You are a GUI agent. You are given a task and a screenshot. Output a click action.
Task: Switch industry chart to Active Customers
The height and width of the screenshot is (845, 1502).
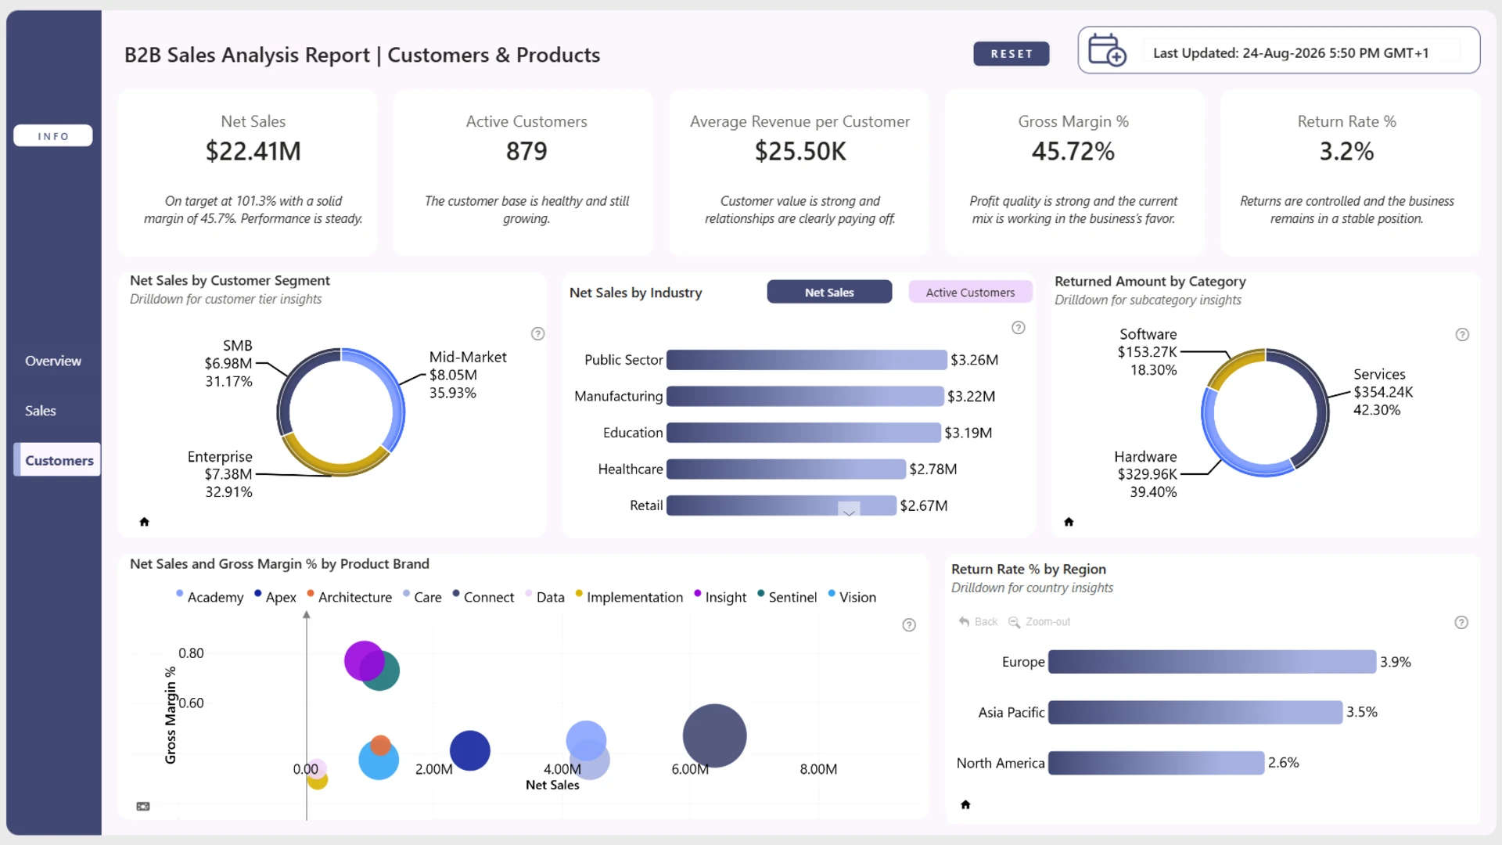pyautogui.click(x=970, y=292)
